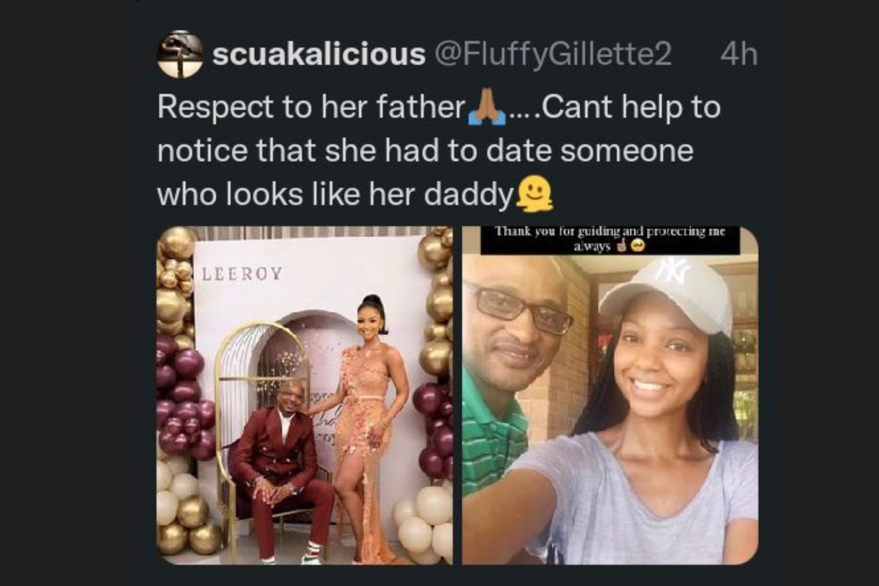The height and width of the screenshot is (586, 879).
Task: Open the left photo with LEEROY backdrop
Action: (305, 396)
